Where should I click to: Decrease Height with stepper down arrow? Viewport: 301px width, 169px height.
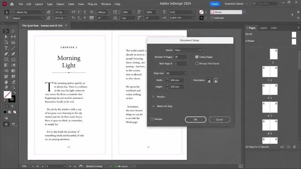pyautogui.click(x=167, y=88)
